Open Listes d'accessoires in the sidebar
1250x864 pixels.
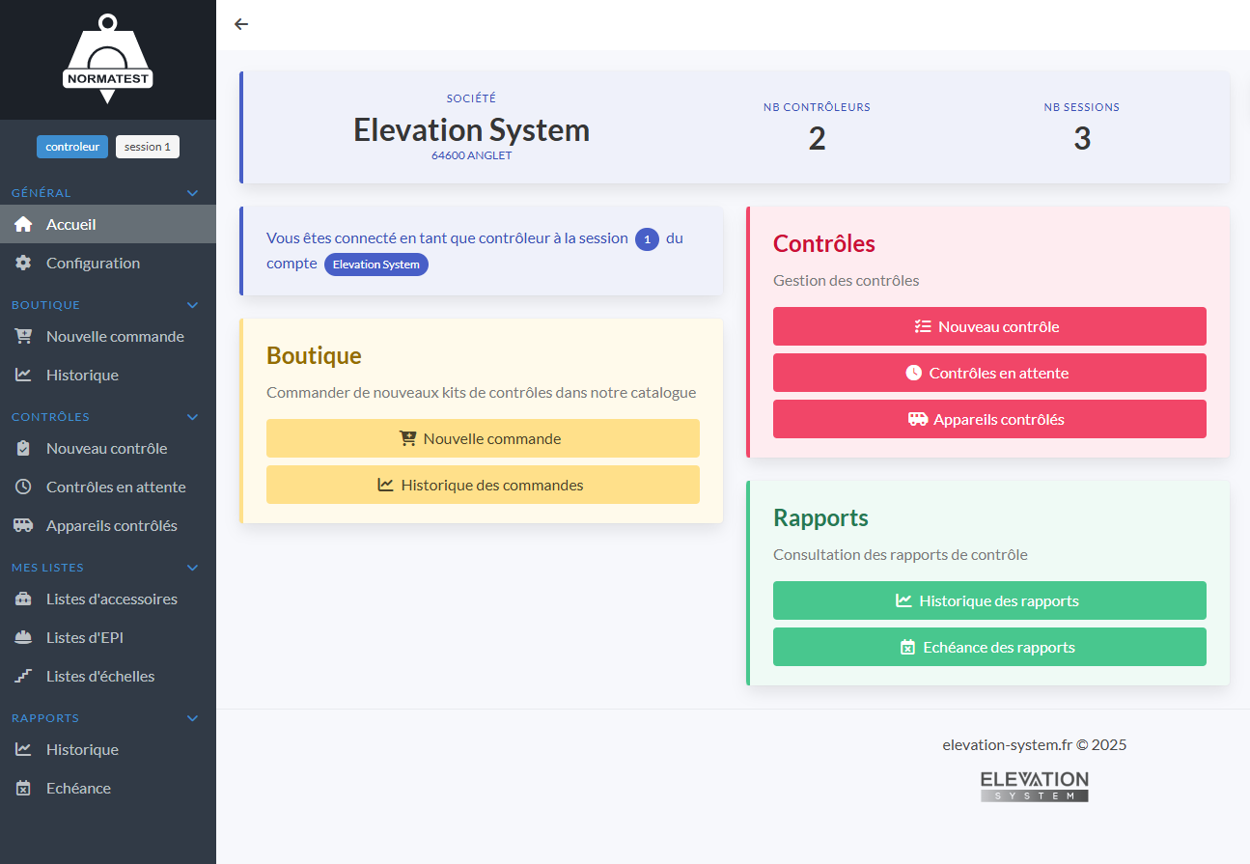coord(108,599)
